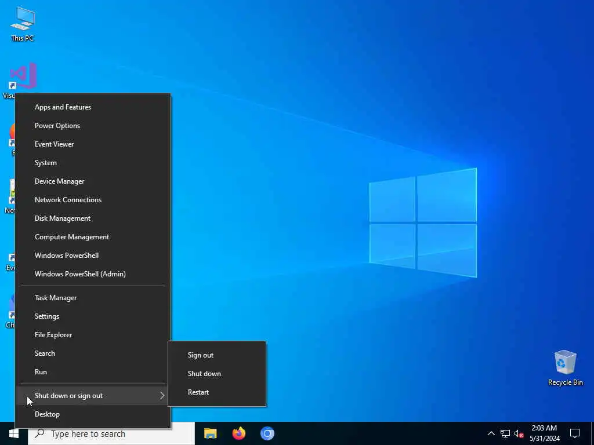This screenshot has height=445, width=594.
Task: Open Computer Management
Action: [x=93, y=237]
